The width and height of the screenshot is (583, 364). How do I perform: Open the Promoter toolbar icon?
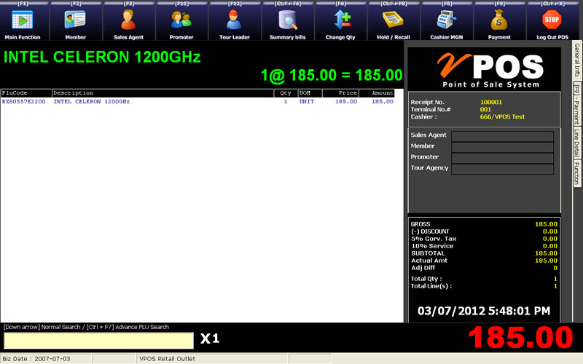(x=181, y=21)
